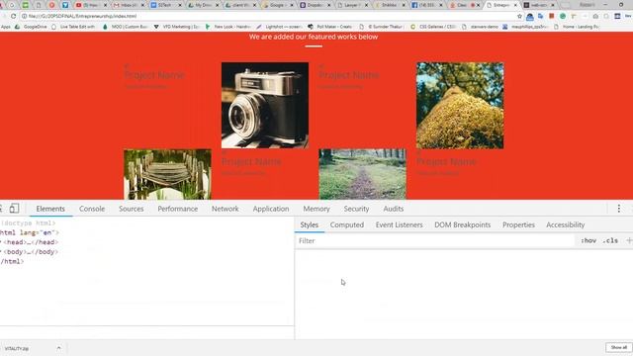Click the mossy tree project thumbnail
The height and width of the screenshot is (356, 633).
click(460, 106)
